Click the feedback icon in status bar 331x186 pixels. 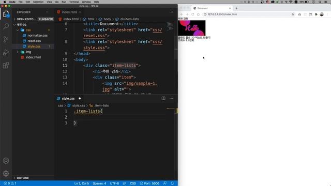165,183
